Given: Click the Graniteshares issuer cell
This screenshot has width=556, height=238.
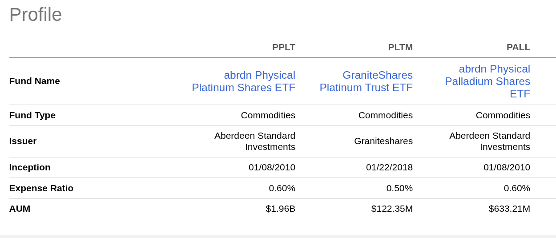Looking at the screenshot, I should 383,141.
